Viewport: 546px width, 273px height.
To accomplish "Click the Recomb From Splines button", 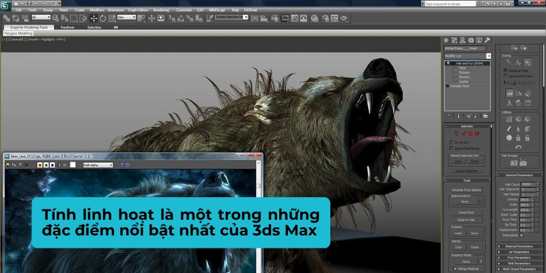I will (466, 190).
